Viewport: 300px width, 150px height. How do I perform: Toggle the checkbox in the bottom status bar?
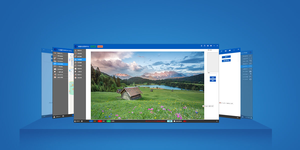[174, 121]
